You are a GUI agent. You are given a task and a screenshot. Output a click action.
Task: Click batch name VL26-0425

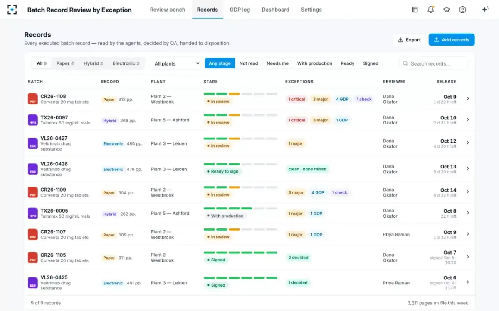click(54, 277)
